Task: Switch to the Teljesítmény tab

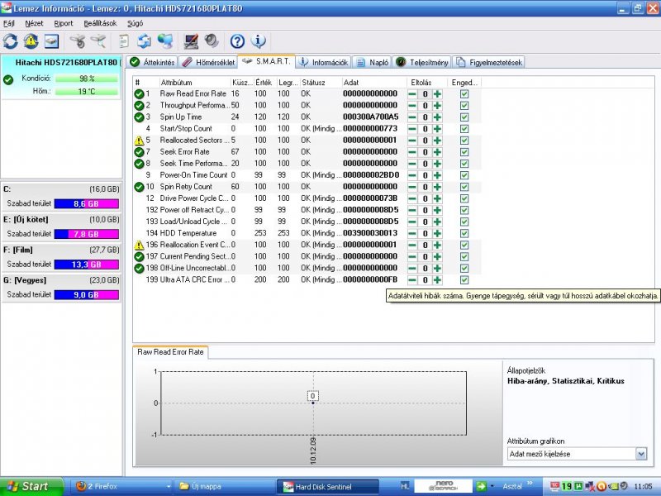Action: click(x=422, y=63)
